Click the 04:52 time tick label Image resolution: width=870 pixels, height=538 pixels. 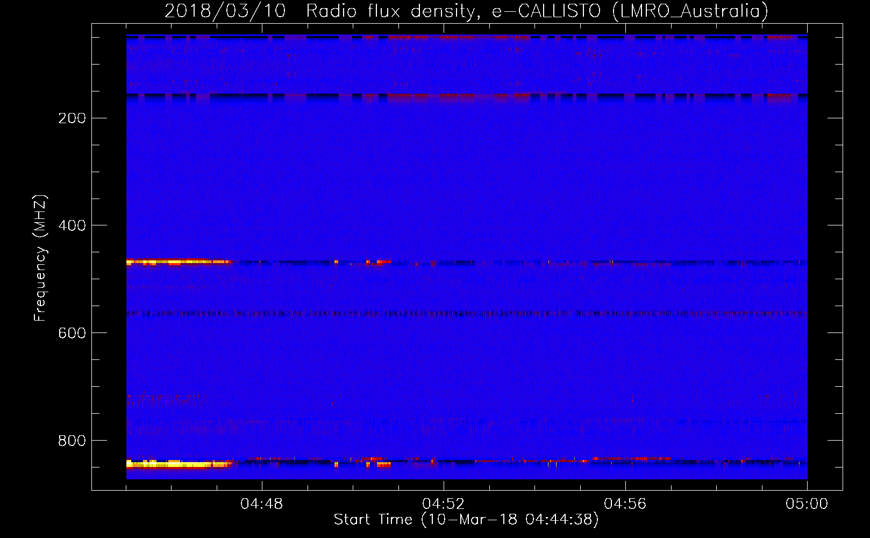pyautogui.click(x=444, y=504)
